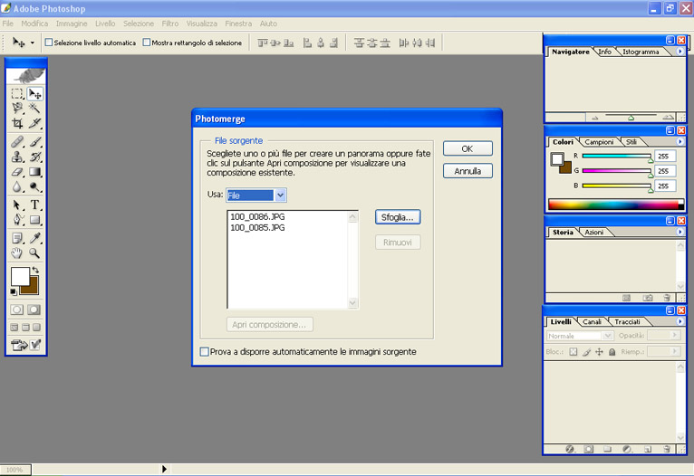Open the Livelli panel flyout menu
This screenshot has width=694, height=476.
[x=680, y=322]
